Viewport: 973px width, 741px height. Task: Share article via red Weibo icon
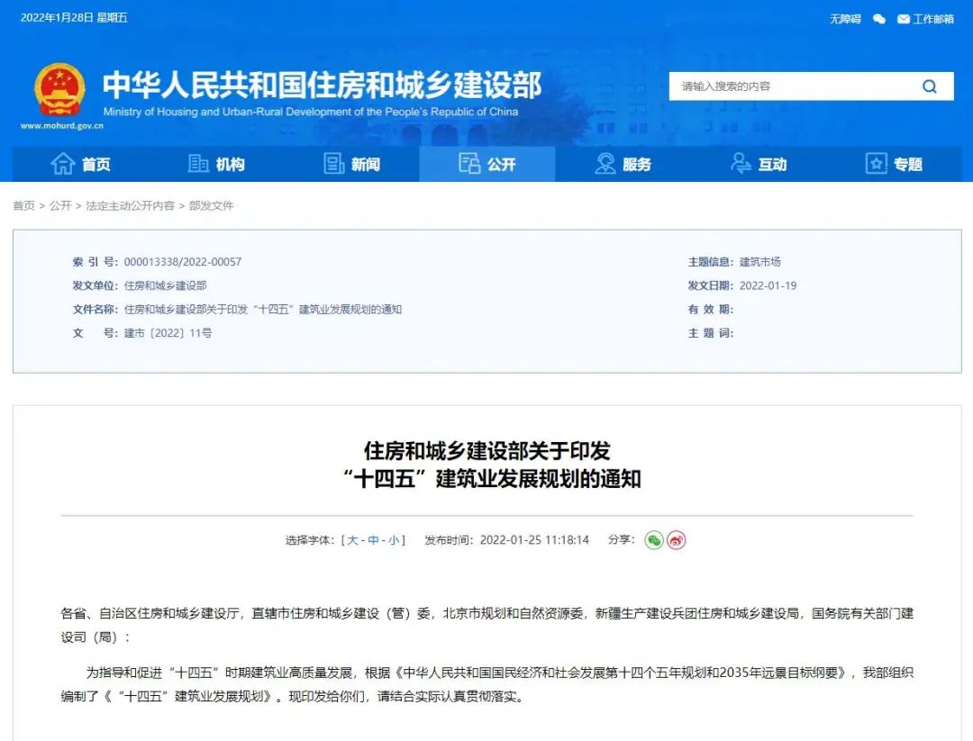[x=677, y=540]
